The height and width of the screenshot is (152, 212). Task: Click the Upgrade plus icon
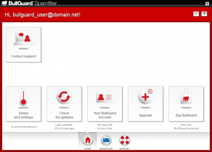pos(145,96)
